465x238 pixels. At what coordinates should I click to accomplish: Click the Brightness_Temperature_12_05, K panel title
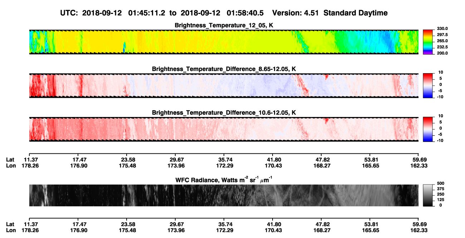tap(224, 25)
